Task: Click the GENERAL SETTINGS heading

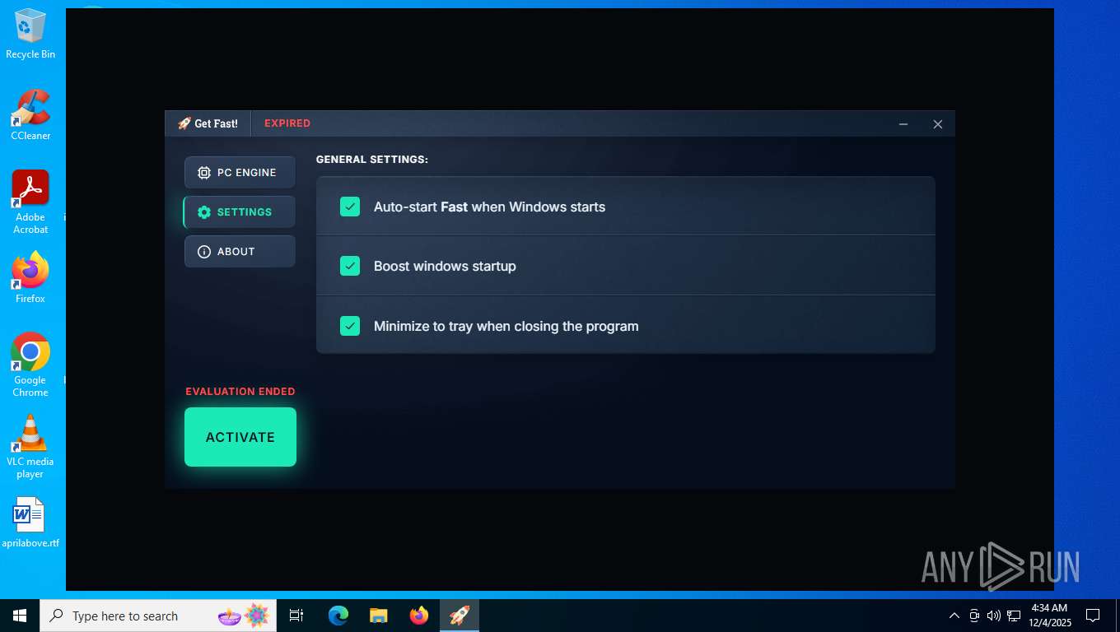Action: [x=372, y=160]
